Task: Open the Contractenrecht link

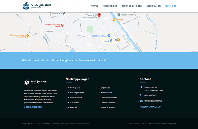Action: [x=108, y=103]
